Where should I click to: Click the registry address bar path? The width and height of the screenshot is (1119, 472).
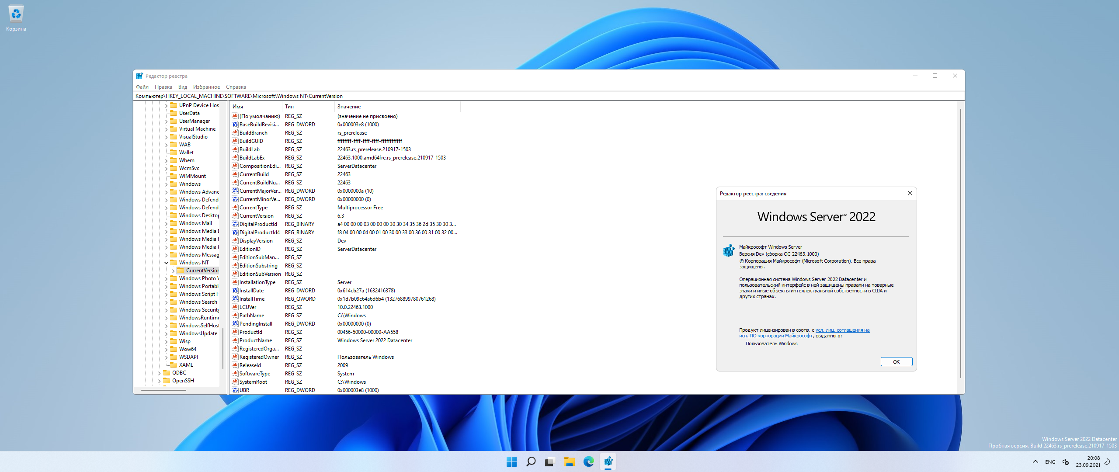(549, 96)
